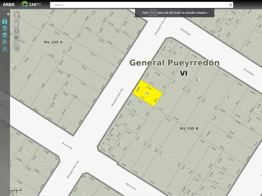
Task: Open the base layers icon with OK badge
Action: point(5,35)
